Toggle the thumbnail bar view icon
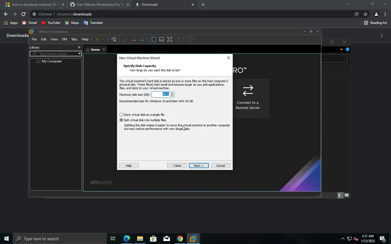 point(162,39)
